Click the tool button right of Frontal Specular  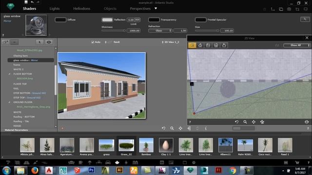coord(305,19)
